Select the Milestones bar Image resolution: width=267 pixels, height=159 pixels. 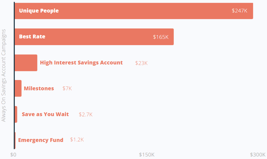[18, 88]
